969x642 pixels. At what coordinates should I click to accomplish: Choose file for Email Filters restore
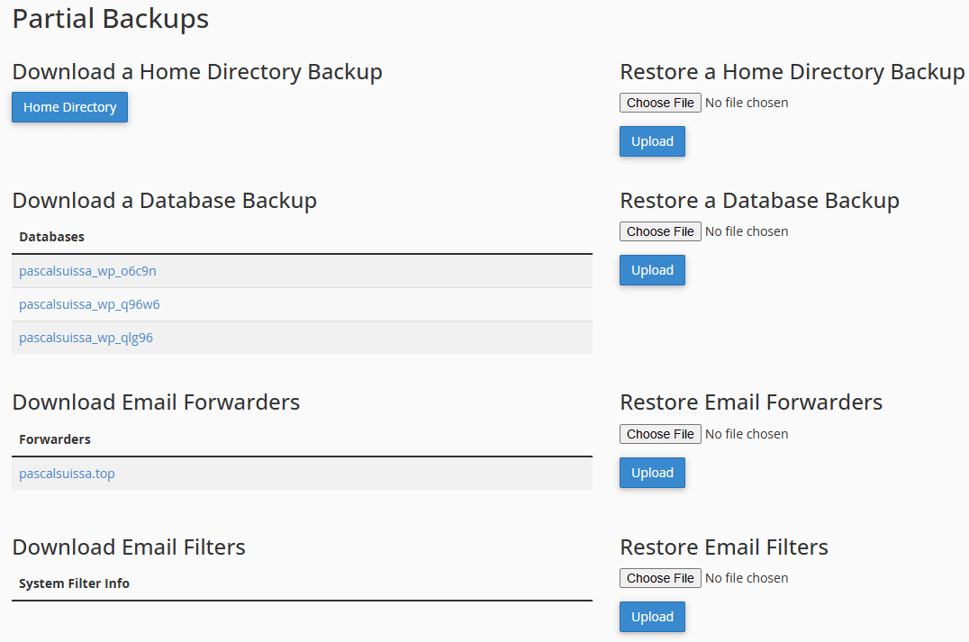tap(660, 578)
